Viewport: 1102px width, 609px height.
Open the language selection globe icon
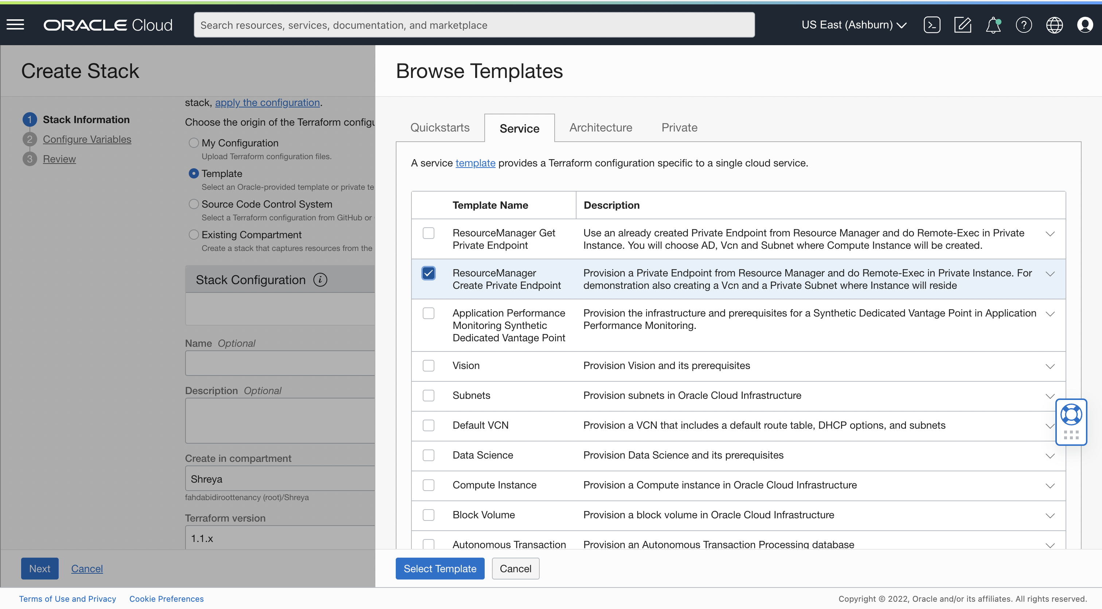[1054, 24]
